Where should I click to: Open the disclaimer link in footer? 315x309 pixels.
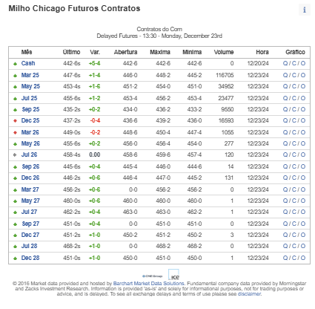click(249, 294)
